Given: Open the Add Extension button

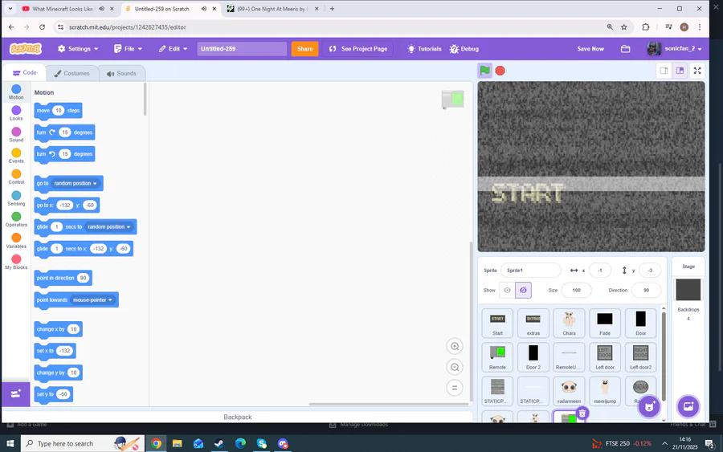Looking at the screenshot, I should 16,394.
